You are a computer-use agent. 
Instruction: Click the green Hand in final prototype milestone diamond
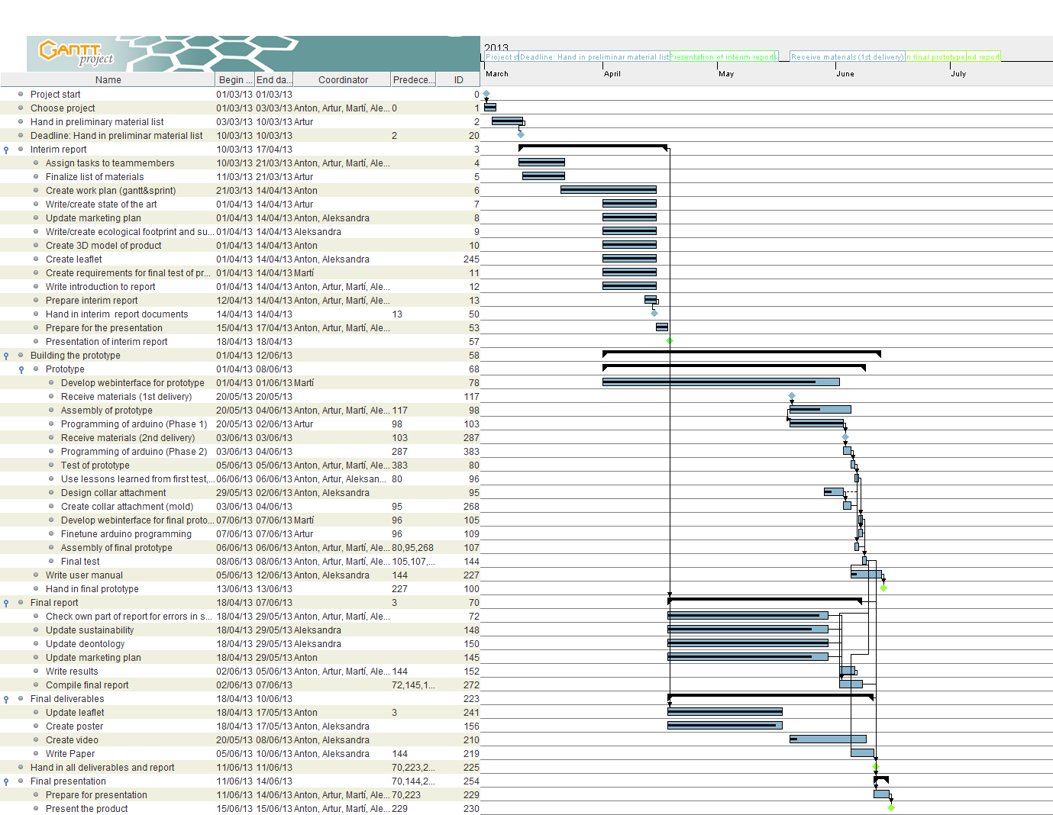pos(883,588)
